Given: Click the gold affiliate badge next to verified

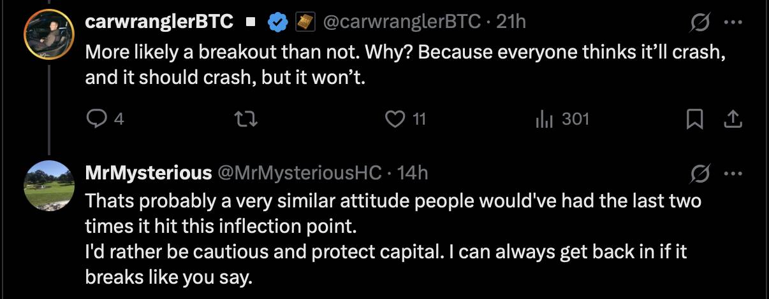Looking at the screenshot, I should (304, 22).
